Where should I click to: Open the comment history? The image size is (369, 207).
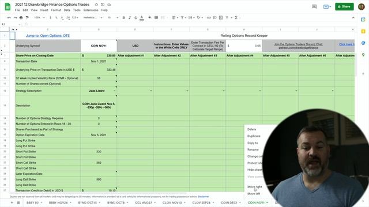[314, 6]
